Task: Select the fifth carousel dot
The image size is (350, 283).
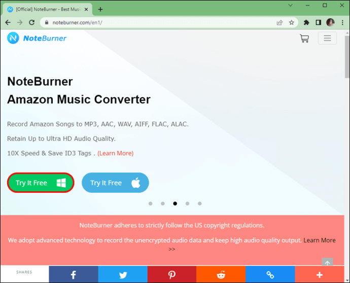Action: coord(199,203)
